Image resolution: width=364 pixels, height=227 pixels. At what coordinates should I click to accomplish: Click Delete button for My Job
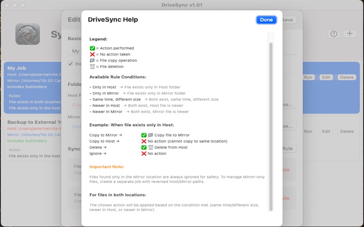click(x=347, y=77)
